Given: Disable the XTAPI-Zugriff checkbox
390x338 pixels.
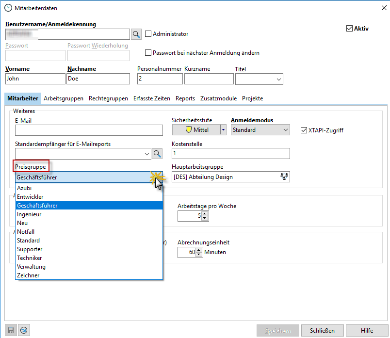Looking at the screenshot, I should coord(304,130).
